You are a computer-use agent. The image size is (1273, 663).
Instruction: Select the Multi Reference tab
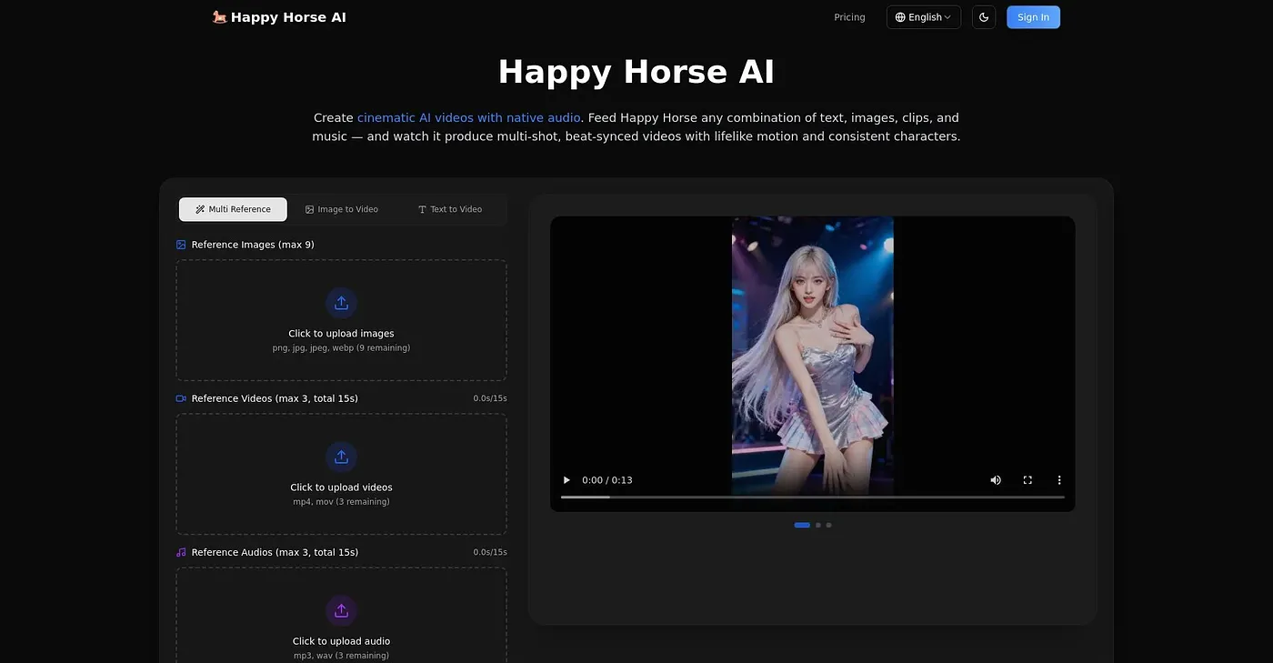click(x=233, y=209)
